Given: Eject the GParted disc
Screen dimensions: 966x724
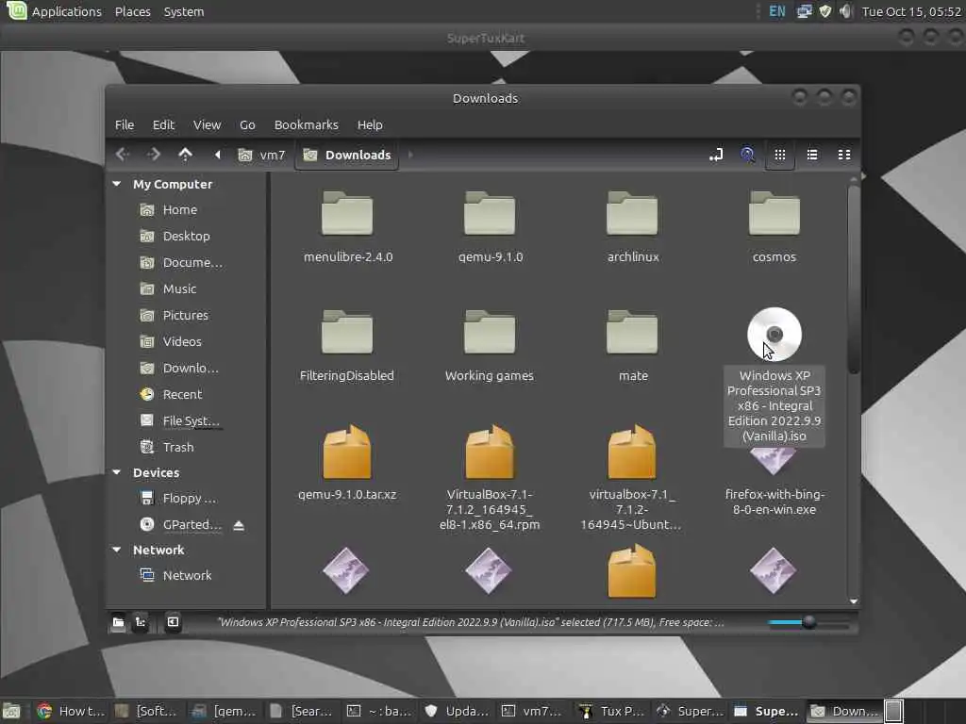Looking at the screenshot, I should (x=239, y=525).
